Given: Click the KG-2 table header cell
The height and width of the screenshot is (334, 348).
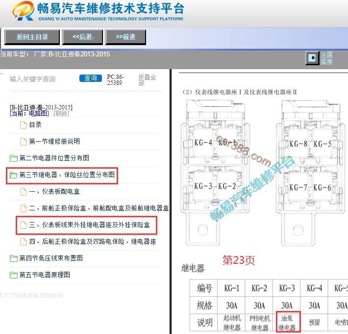Looking at the screenshot, I should (x=259, y=288).
